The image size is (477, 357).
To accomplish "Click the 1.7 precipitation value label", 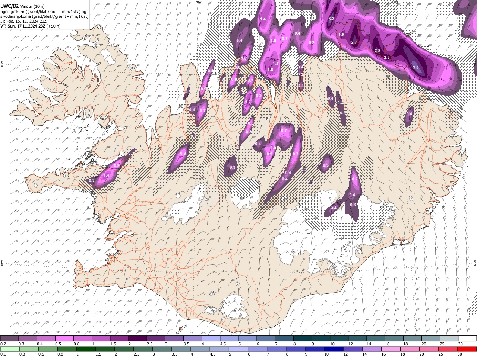I will tap(248, 102).
